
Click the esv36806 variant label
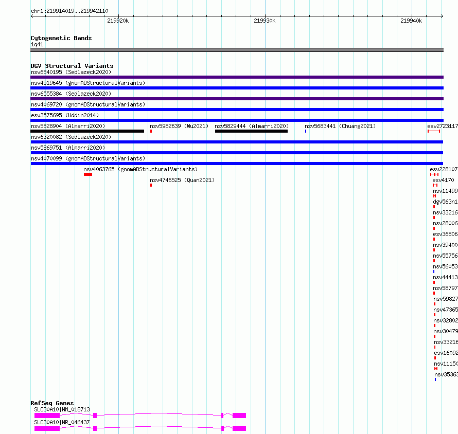445,234
